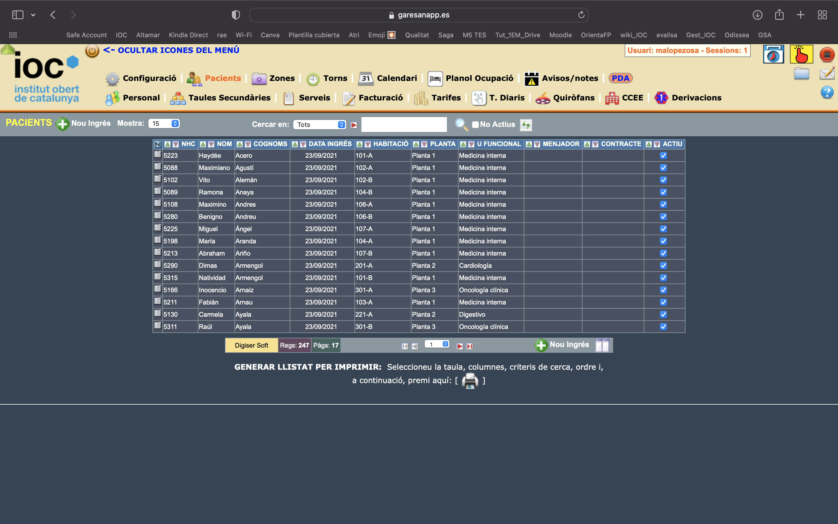The image size is (838, 524).
Task: Click the printer icon to generate list
Action: [x=470, y=380]
